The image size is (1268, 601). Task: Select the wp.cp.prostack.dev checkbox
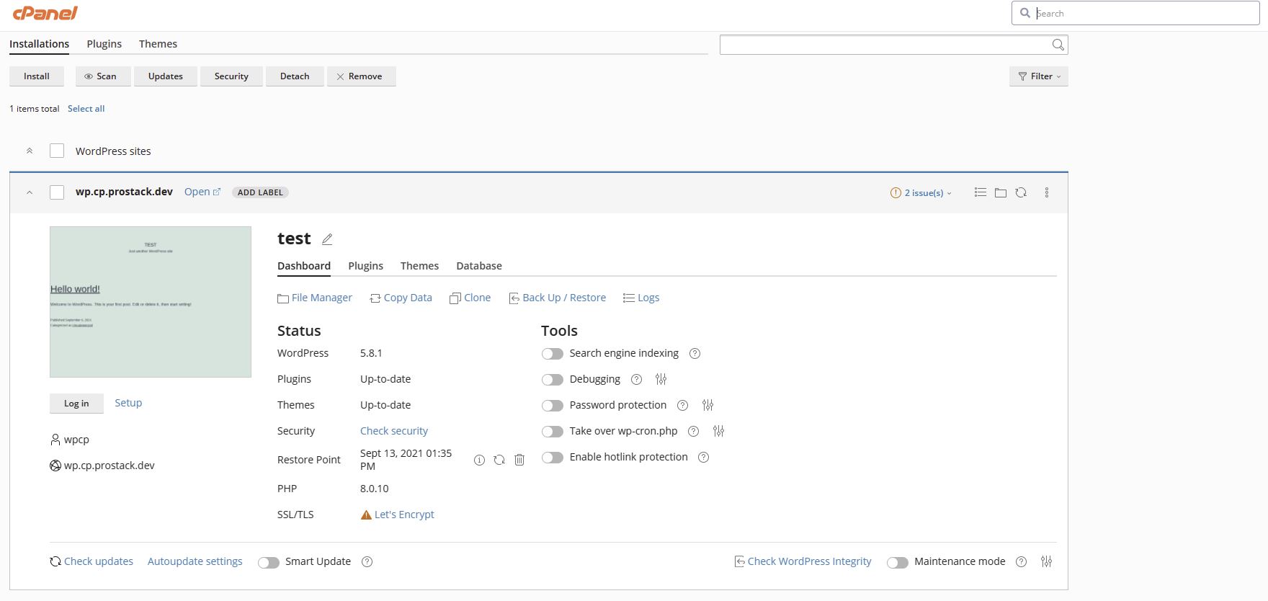pos(57,192)
